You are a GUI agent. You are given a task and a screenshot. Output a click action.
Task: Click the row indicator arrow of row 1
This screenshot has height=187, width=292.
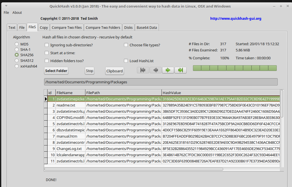[x=46, y=99]
